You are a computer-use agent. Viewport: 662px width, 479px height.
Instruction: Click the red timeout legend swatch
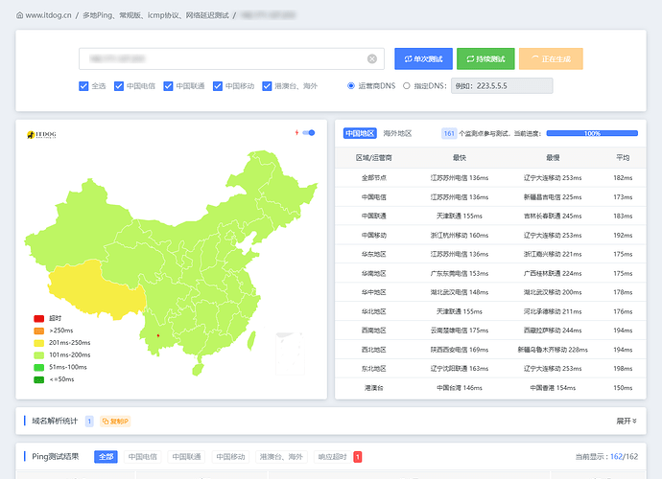pos(38,318)
